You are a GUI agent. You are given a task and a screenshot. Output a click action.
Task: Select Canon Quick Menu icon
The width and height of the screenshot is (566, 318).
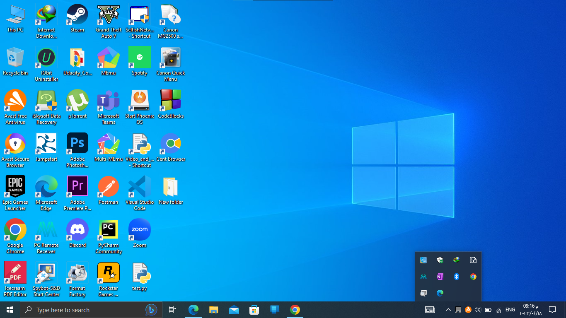171,65
